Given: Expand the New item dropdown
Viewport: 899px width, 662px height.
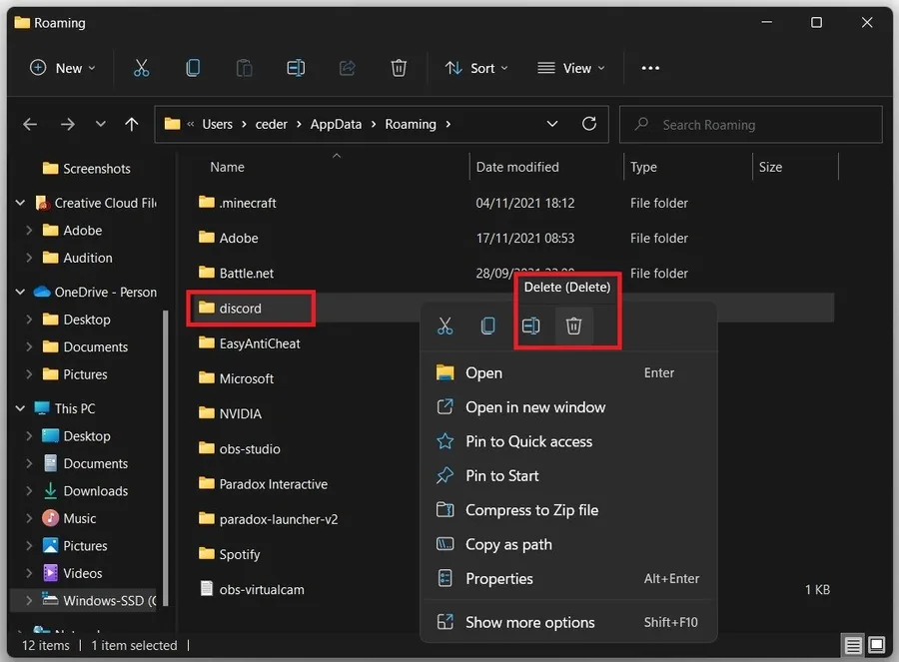Looking at the screenshot, I should [x=63, y=68].
